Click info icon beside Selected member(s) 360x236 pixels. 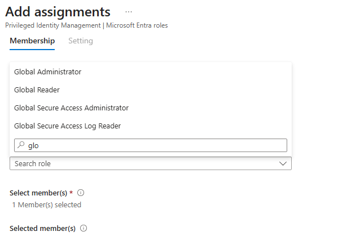pyautogui.click(x=84, y=228)
